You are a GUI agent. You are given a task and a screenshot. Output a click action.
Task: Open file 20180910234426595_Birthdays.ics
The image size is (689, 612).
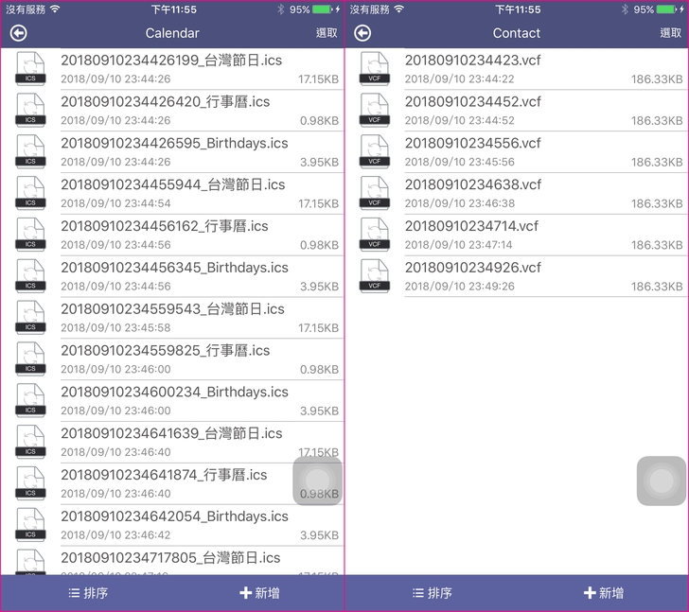click(x=172, y=152)
